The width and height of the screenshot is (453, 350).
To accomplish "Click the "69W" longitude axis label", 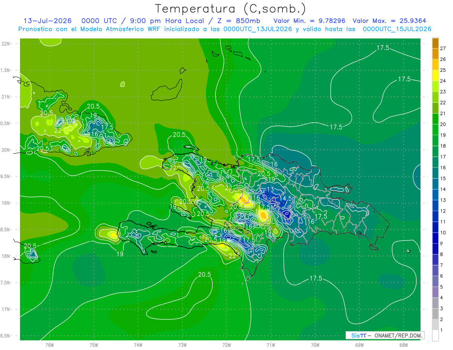I will pyautogui.click(x=359, y=345).
